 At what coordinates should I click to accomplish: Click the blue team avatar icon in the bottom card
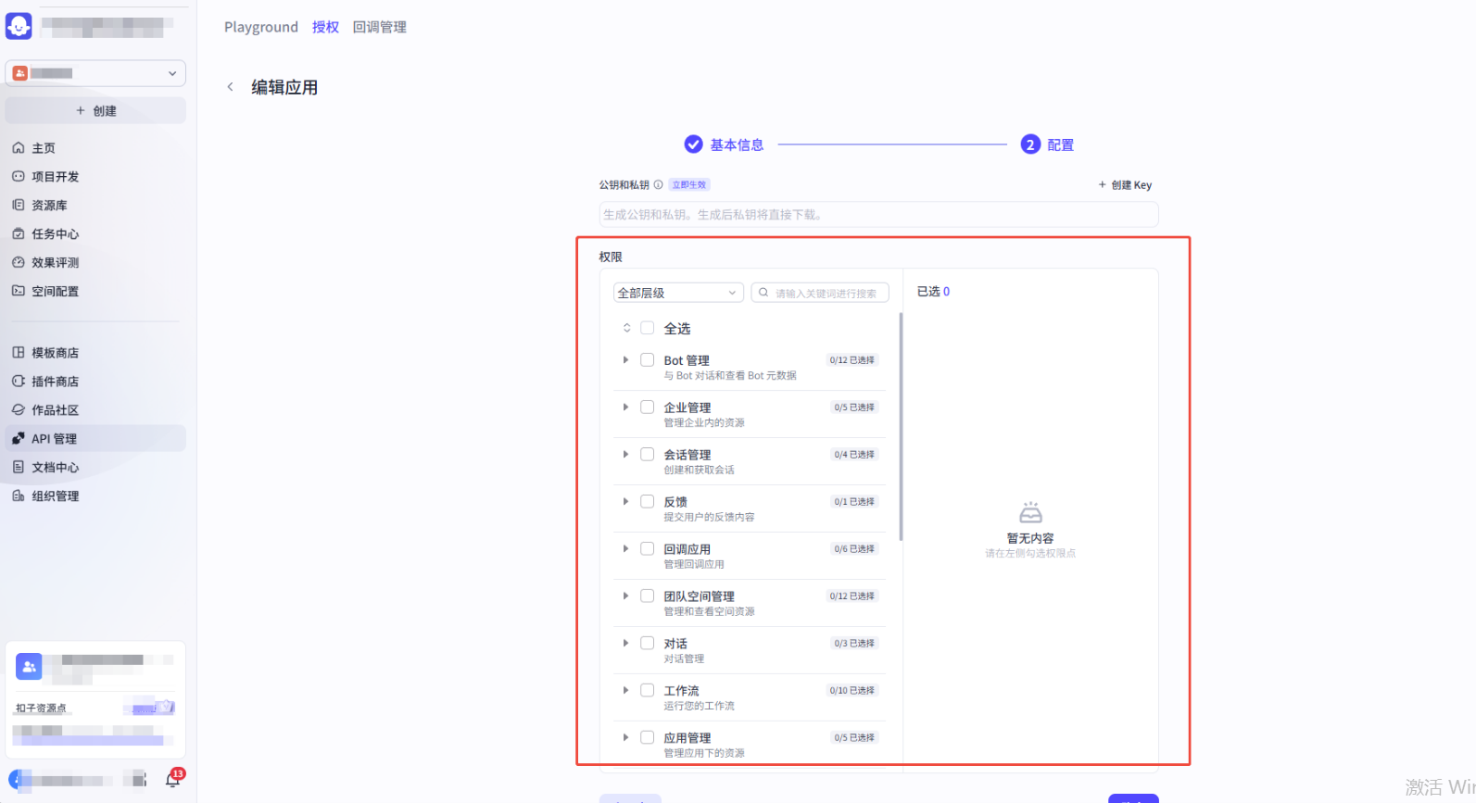29,666
